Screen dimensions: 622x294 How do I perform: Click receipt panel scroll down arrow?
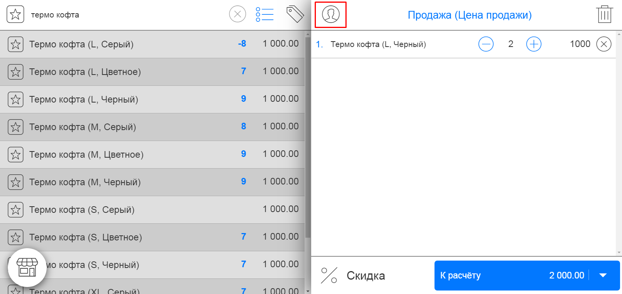pyautogui.click(x=619, y=253)
